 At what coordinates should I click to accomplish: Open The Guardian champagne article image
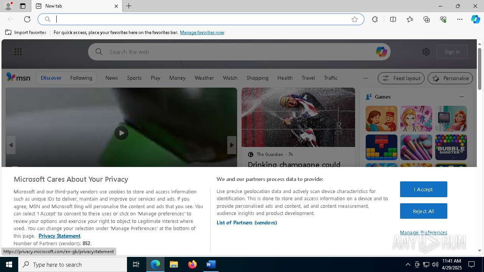(x=298, y=117)
